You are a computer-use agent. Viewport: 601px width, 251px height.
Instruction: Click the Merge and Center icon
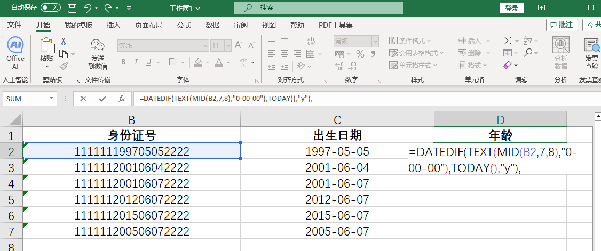(x=311, y=53)
